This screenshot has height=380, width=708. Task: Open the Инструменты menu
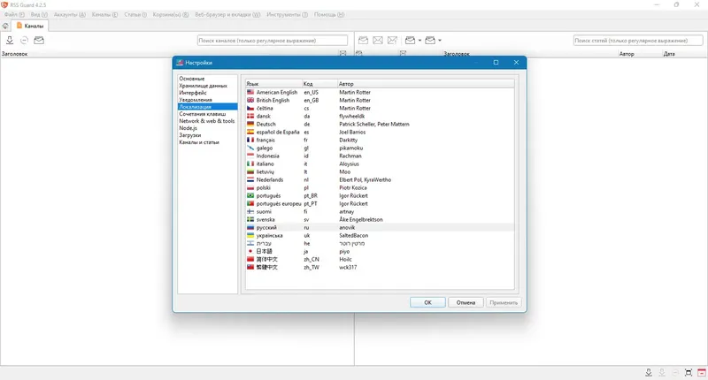point(287,14)
